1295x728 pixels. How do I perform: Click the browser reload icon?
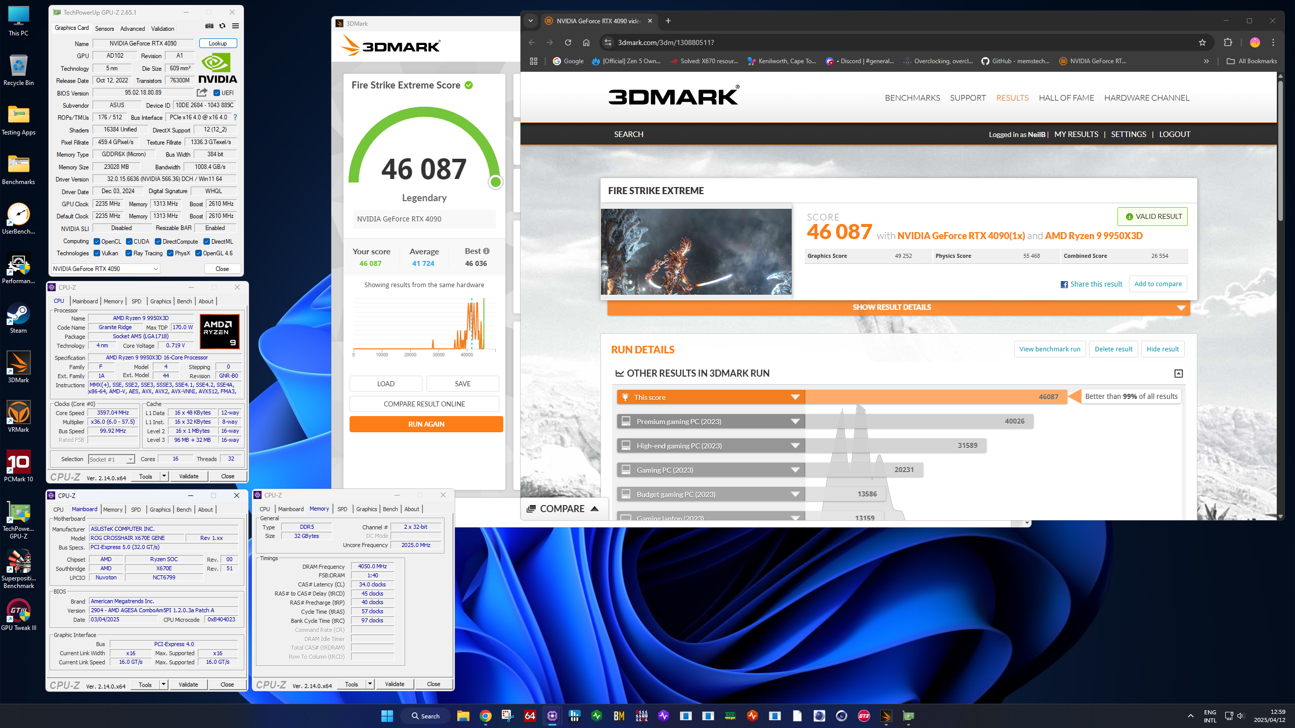click(x=568, y=42)
